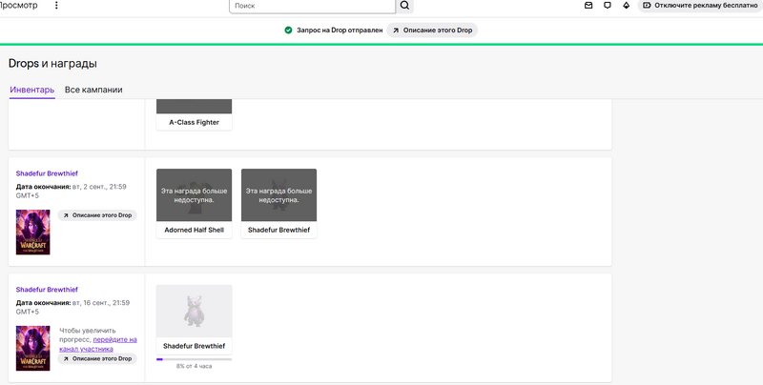
Task: Switch to the Все кампании tab
Action: (93, 90)
